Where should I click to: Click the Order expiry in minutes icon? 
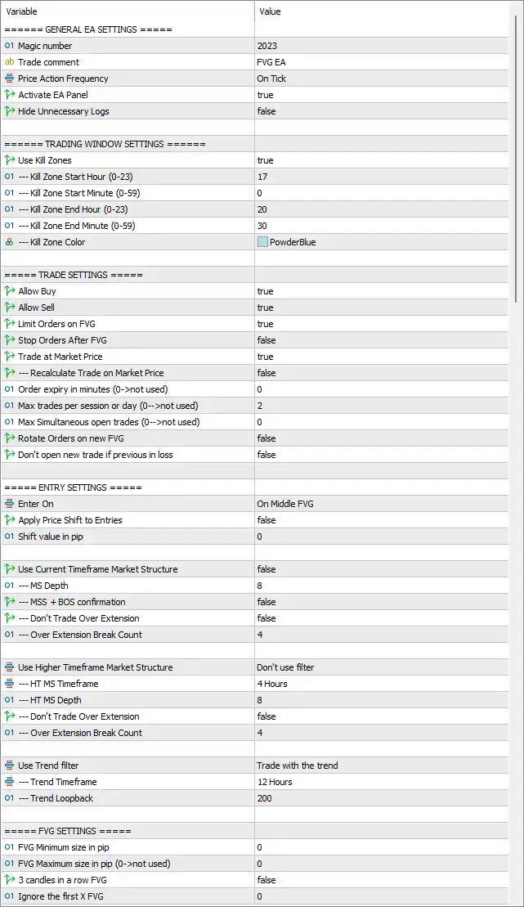pos(9,389)
